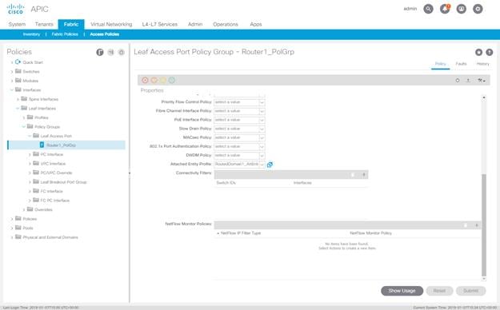
Task: Click the middle icon in Policies panel header
Action: coord(110,52)
